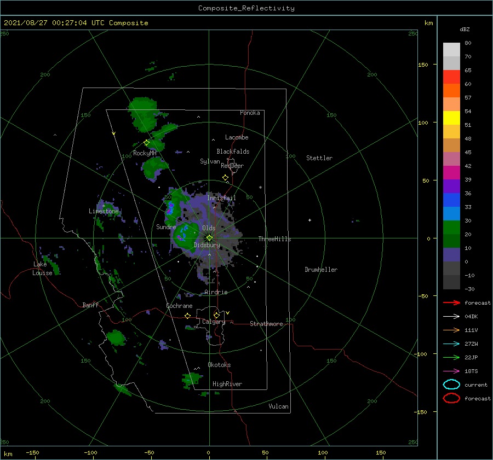Click the HighRiver label
Image resolution: width=493 pixels, height=460 pixels.
pyautogui.click(x=227, y=384)
